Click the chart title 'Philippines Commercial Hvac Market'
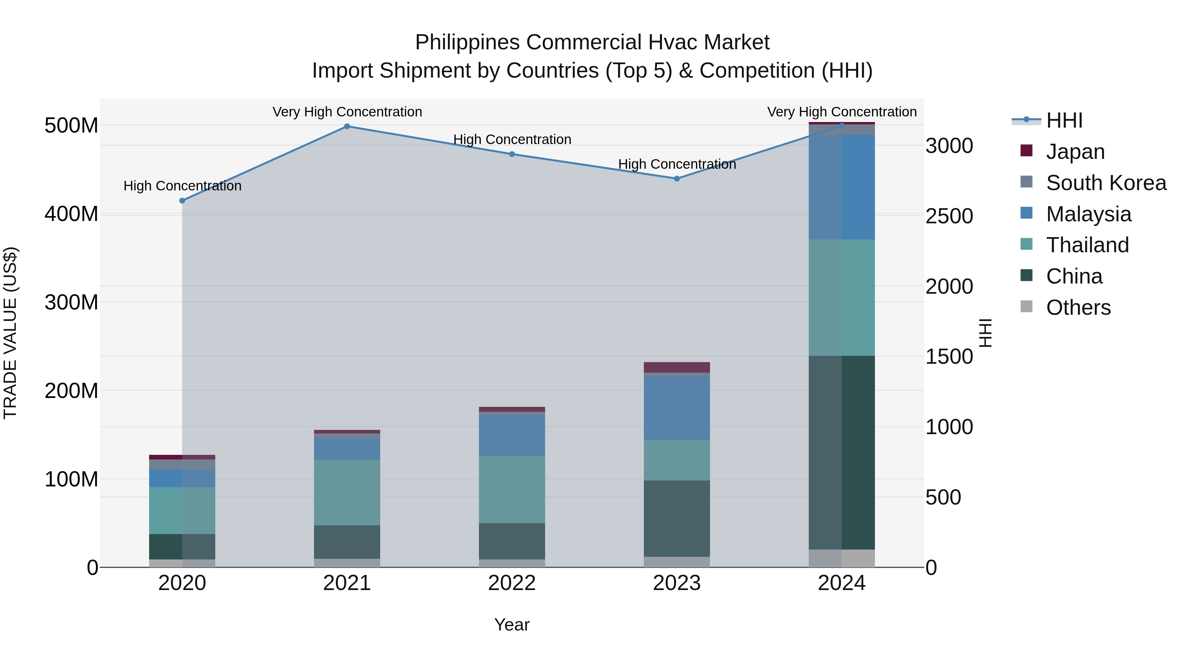The image size is (1185, 666). [592, 42]
